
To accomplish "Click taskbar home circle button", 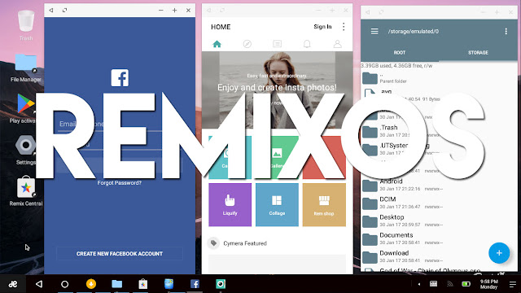I will (65, 284).
